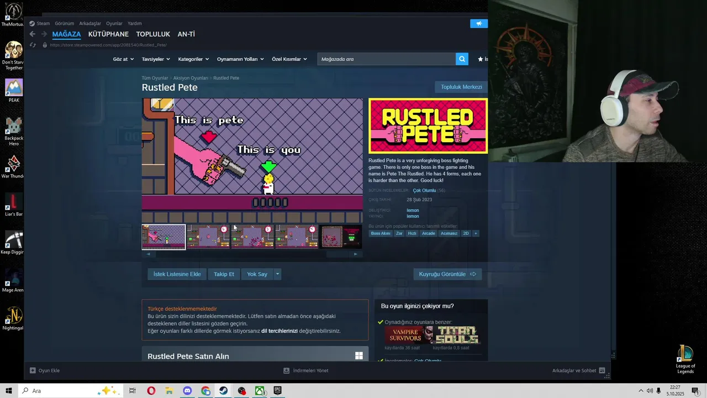This screenshot has width=707, height=398.
Task: Open the Arkadaşlar menu
Action: tap(90, 23)
